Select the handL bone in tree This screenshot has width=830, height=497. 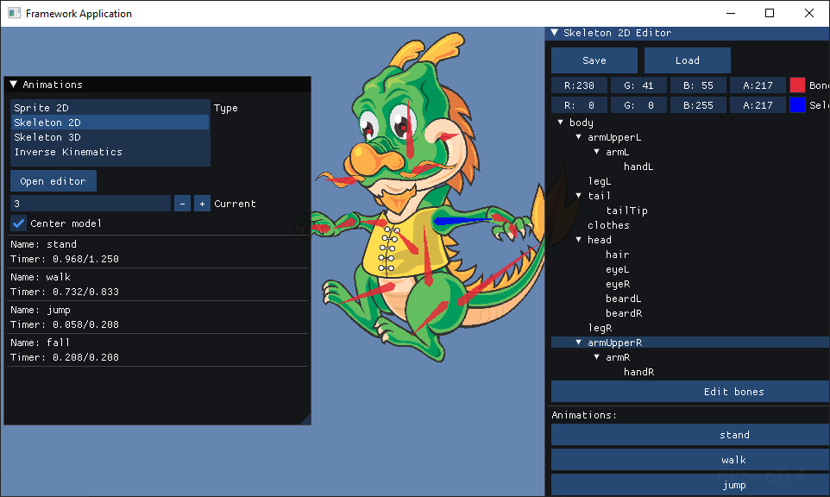click(638, 167)
